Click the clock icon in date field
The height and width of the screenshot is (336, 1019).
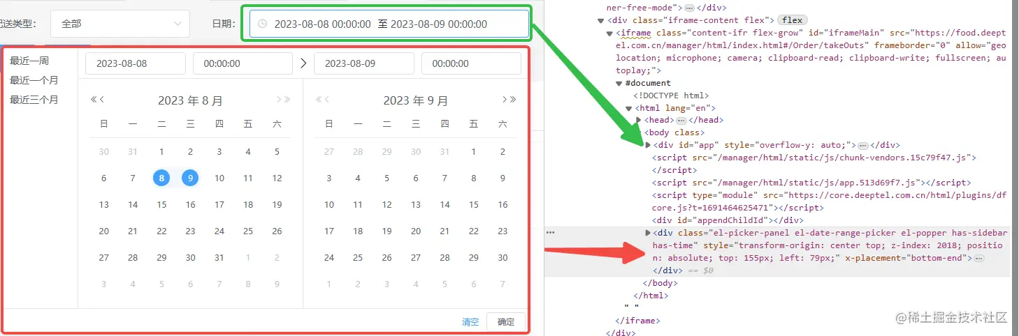[x=263, y=24]
